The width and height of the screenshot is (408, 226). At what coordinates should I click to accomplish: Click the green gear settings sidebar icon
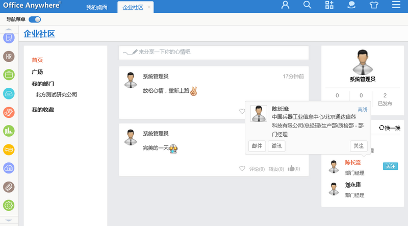9,205
